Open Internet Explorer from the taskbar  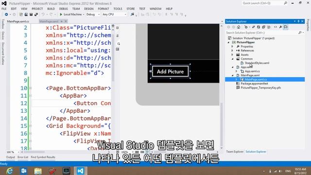pyautogui.click(x=9, y=171)
